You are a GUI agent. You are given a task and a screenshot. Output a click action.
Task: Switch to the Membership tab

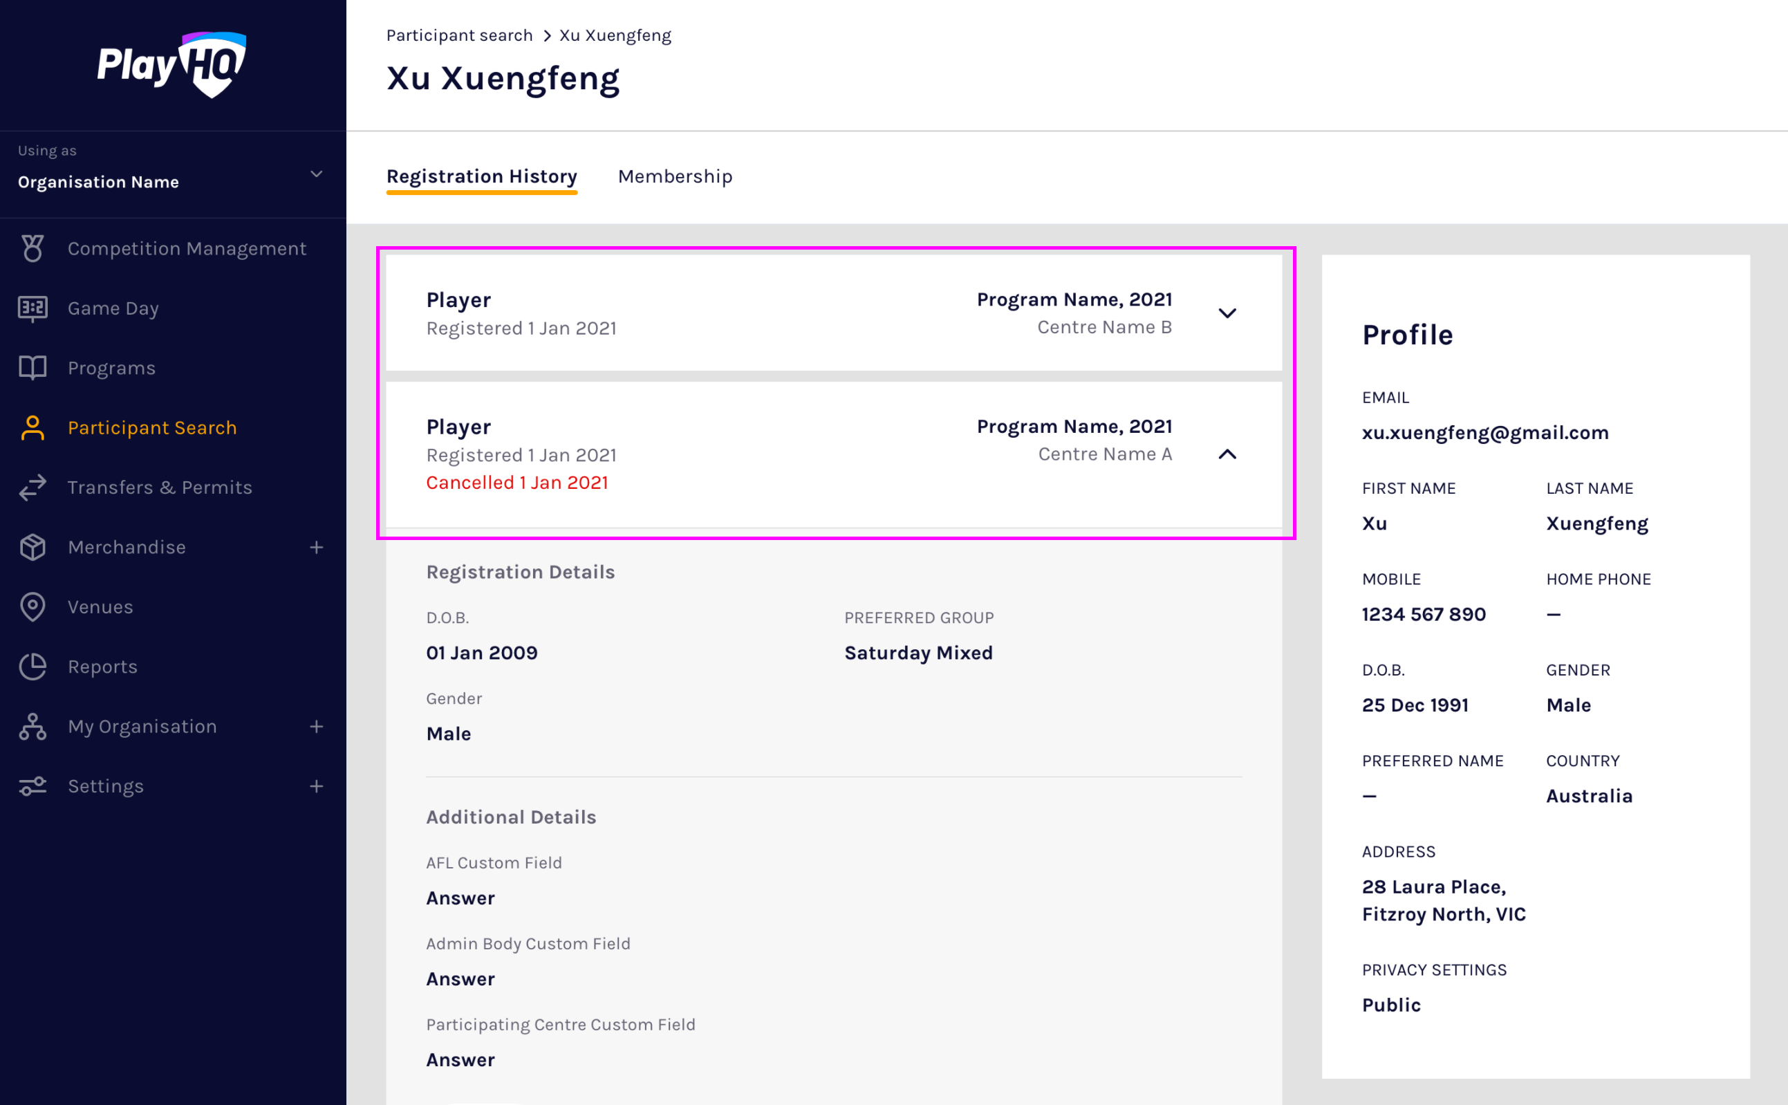(674, 176)
